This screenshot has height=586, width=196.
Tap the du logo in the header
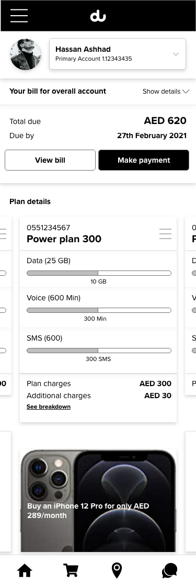pyautogui.click(x=98, y=16)
